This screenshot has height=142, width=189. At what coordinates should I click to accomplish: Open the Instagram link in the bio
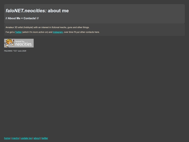coord(58,32)
